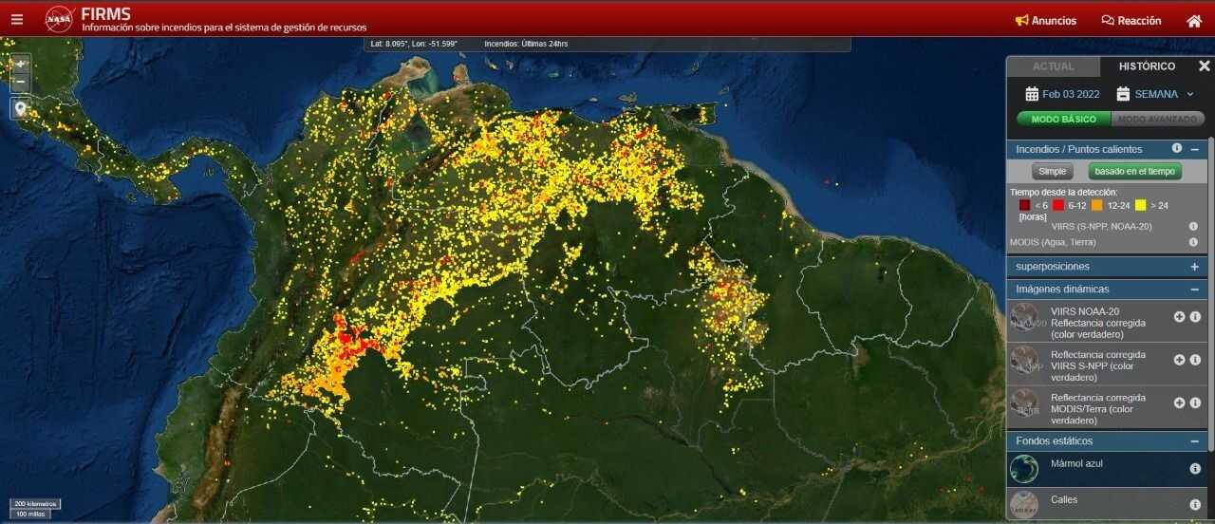Go to home page icon
This screenshot has width=1215, height=524.
(1194, 21)
